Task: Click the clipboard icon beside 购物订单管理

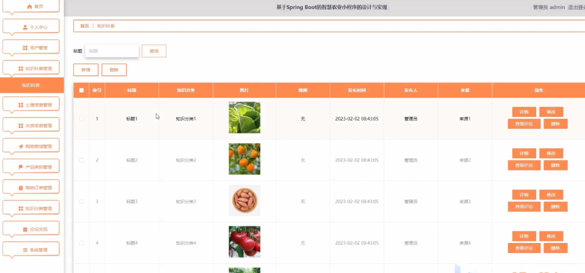Action: [21, 188]
